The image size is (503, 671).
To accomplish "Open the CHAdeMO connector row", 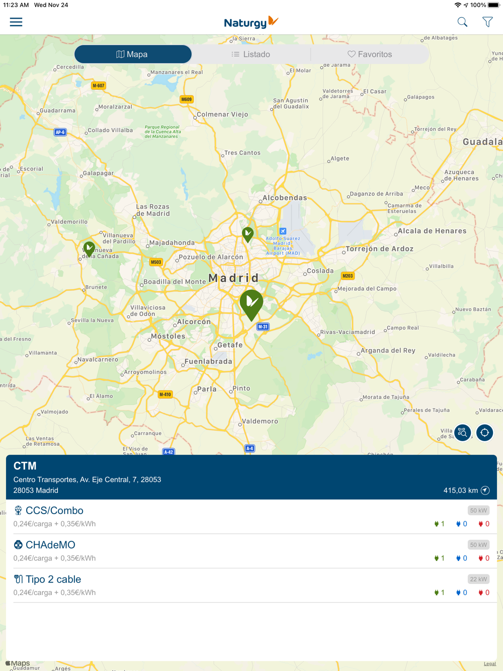I will click(251, 551).
